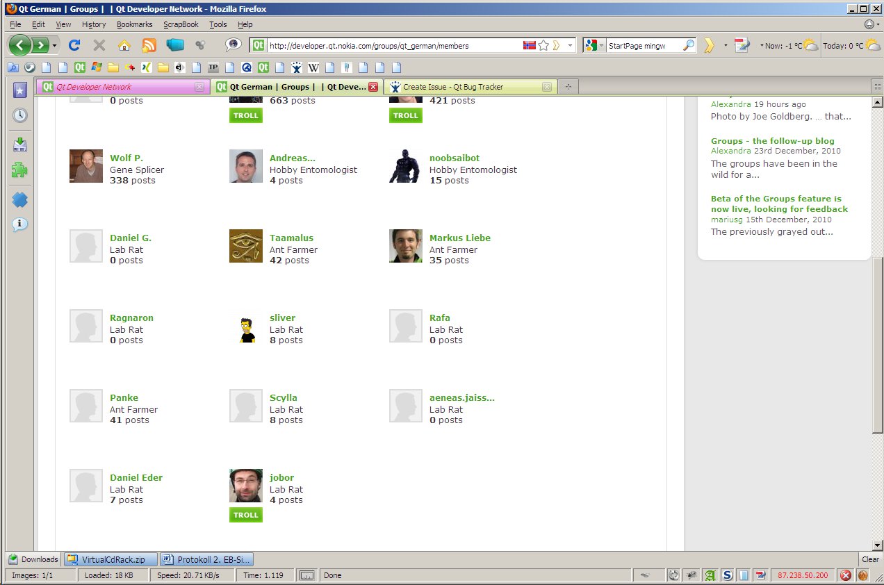Screen dimensions: 884x585
Task: Click the Reload page icon
Action: pos(74,45)
